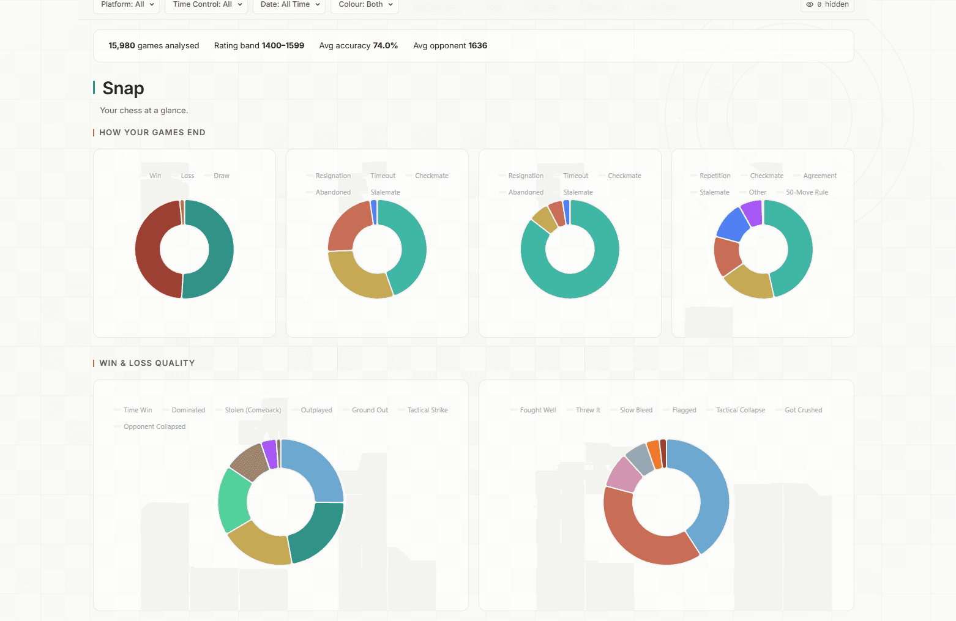The image size is (956, 621).
Task: Click the purple segment of win-quality donut
Action: pos(269,454)
